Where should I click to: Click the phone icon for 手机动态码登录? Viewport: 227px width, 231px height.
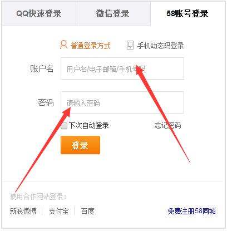tap(130, 45)
